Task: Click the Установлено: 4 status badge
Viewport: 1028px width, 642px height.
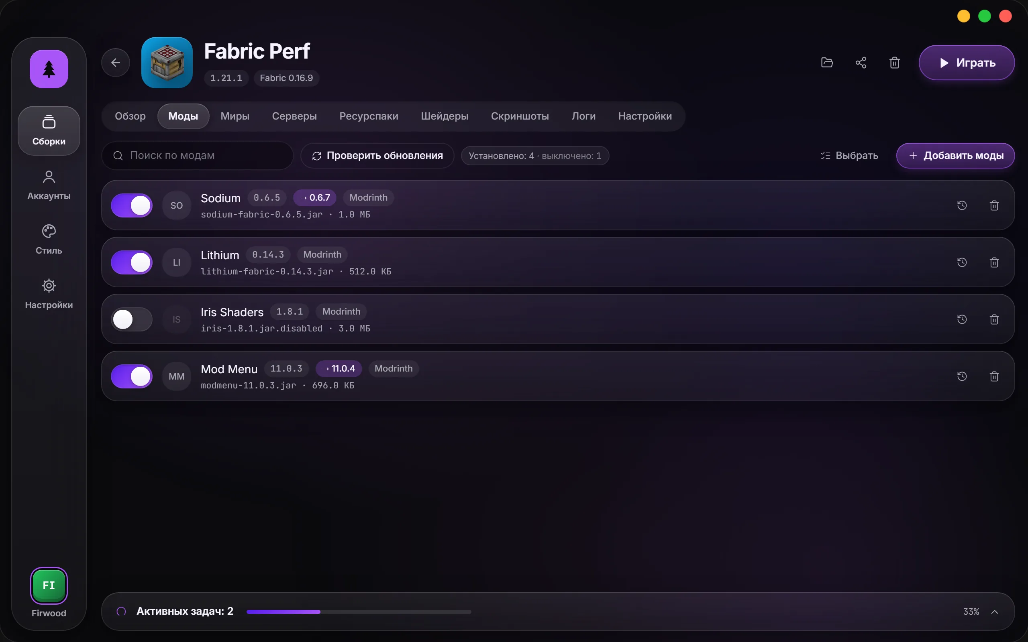Action: coord(535,156)
